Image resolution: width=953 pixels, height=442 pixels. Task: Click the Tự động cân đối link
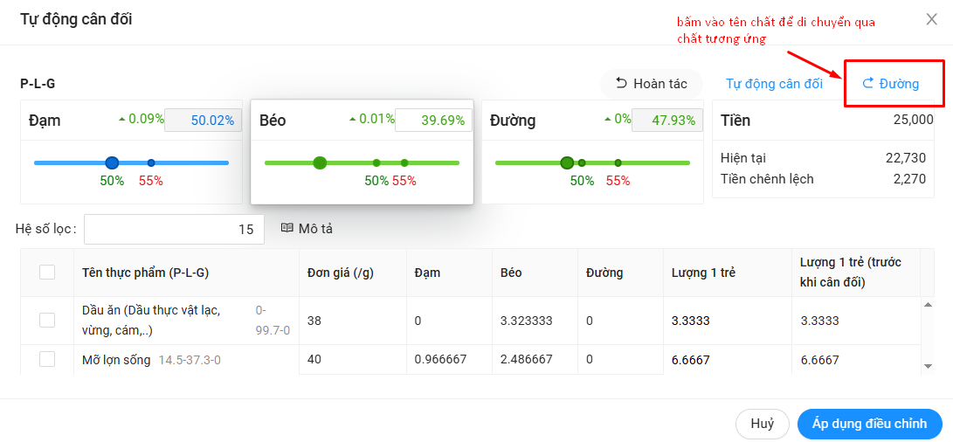click(x=774, y=84)
